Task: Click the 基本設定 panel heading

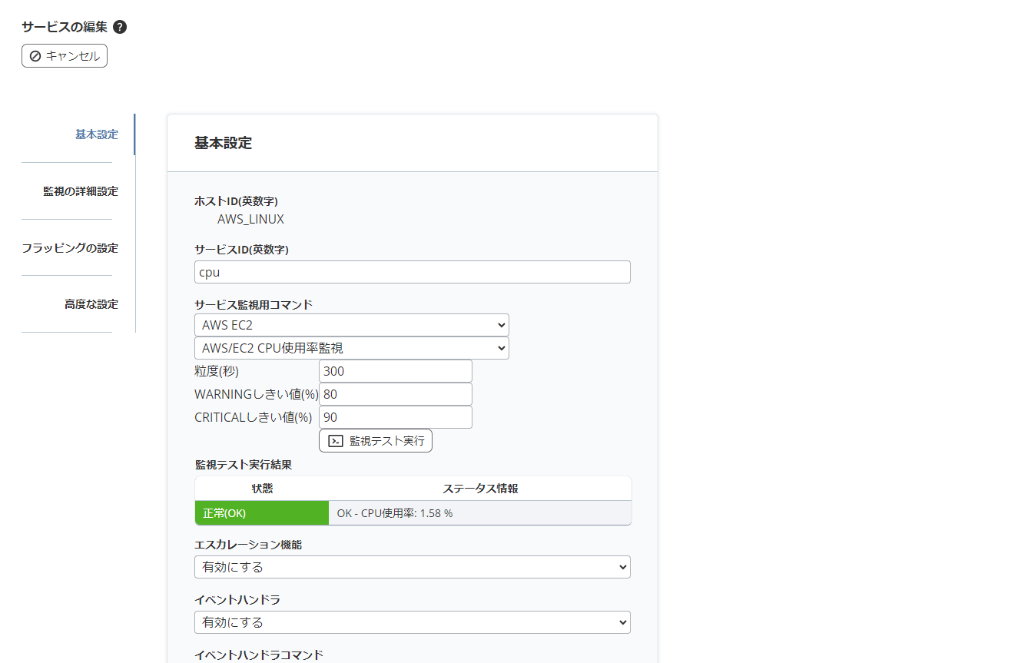Action: point(223,143)
